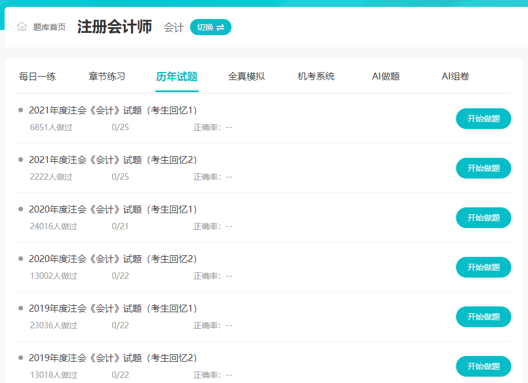Viewport: 528px width, 383px height.
Task: Start the 2020 回忆2 exam
Action: [483, 267]
